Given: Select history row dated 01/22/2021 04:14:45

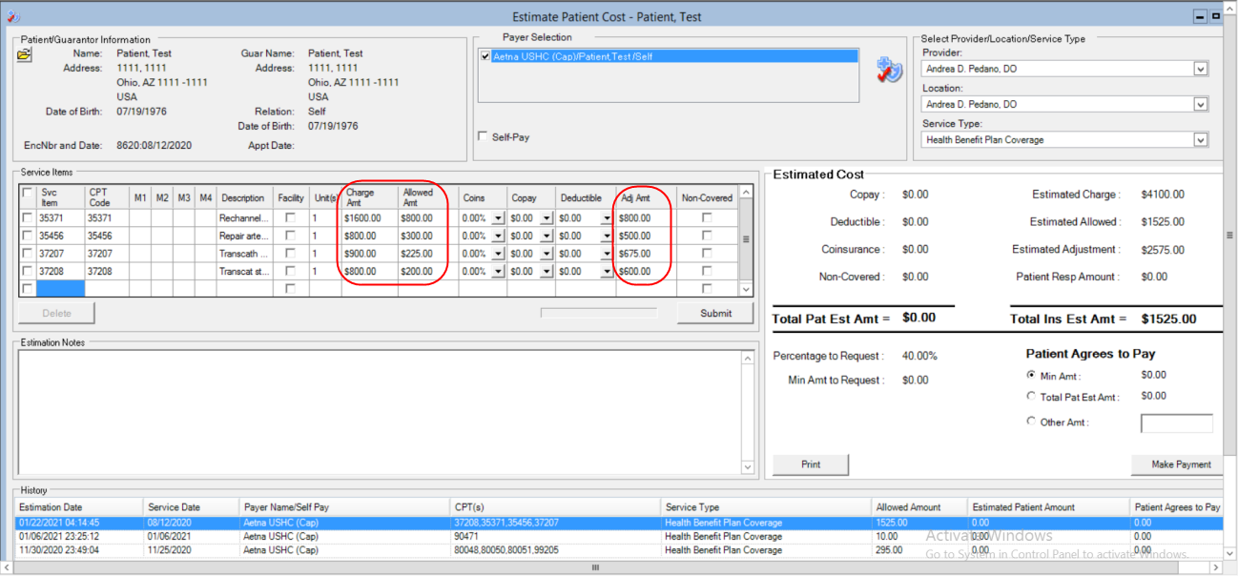Looking at the screenshot, I should pyautogui.click(x=618, y=523).
